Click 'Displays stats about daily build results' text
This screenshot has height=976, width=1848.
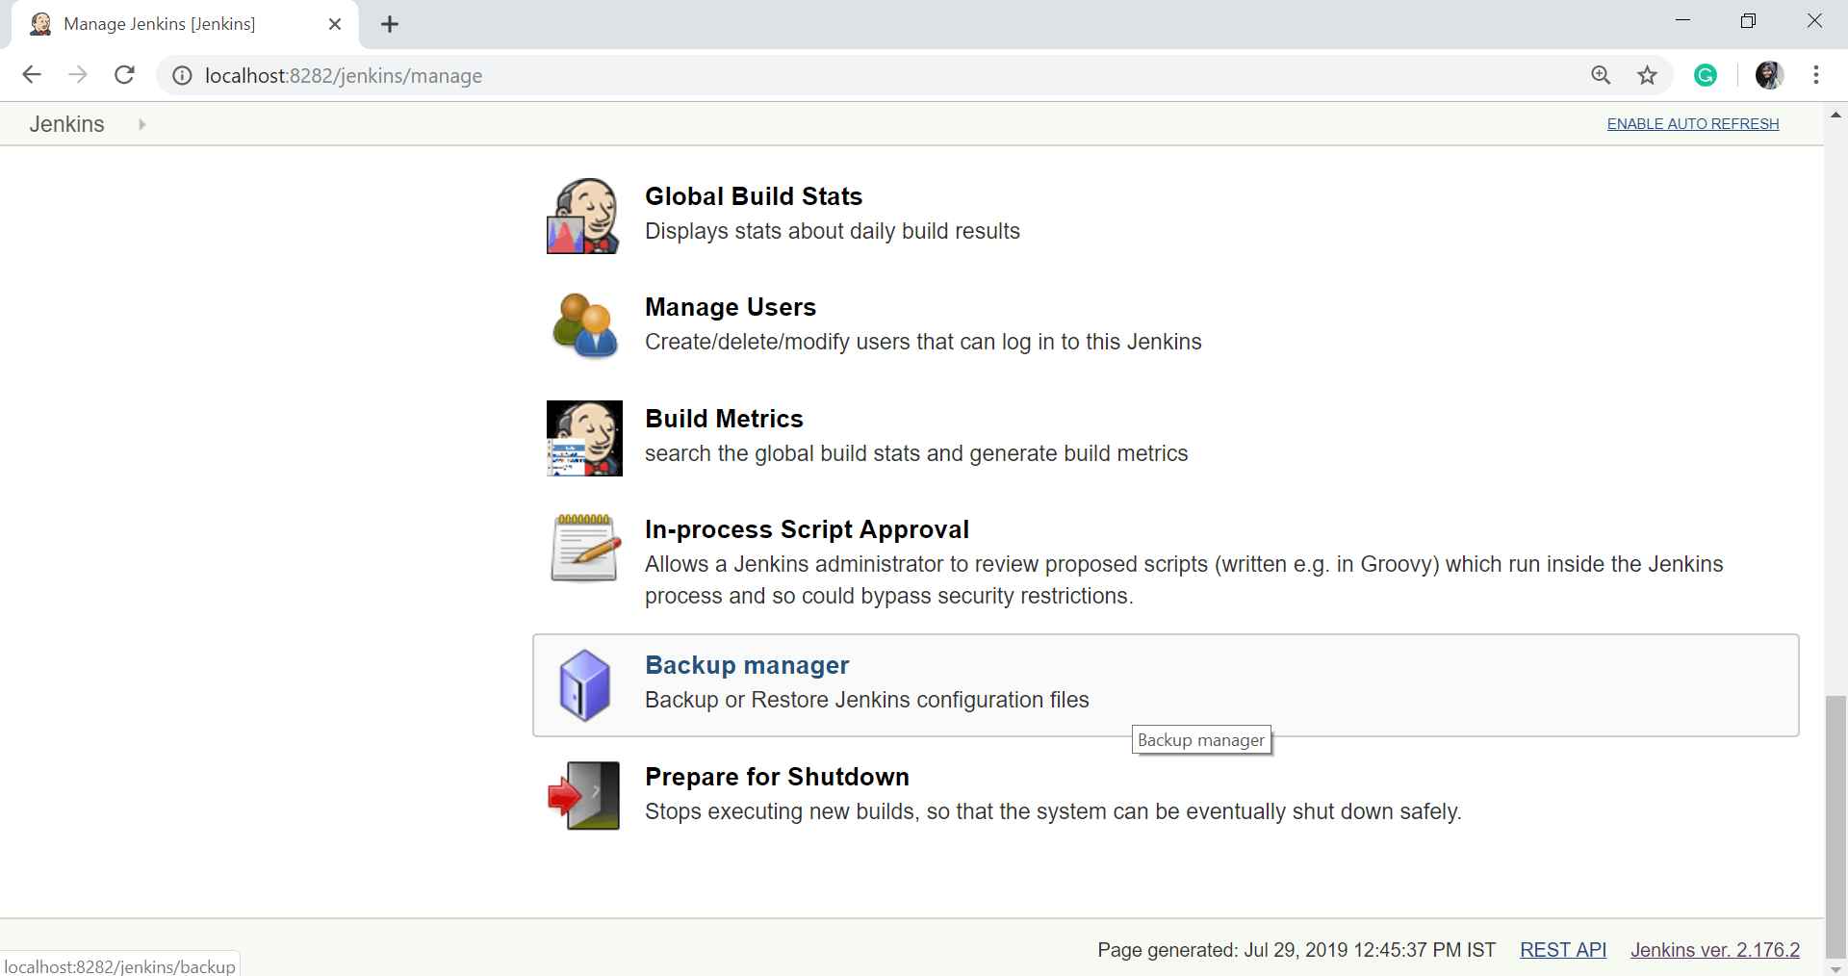click(x=833, y=231)
